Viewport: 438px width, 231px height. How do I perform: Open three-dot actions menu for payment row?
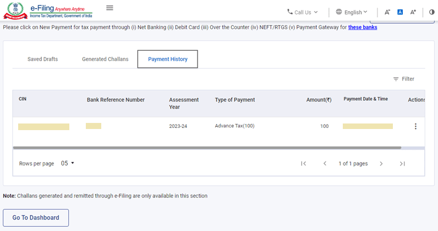[x=415, y=126]
